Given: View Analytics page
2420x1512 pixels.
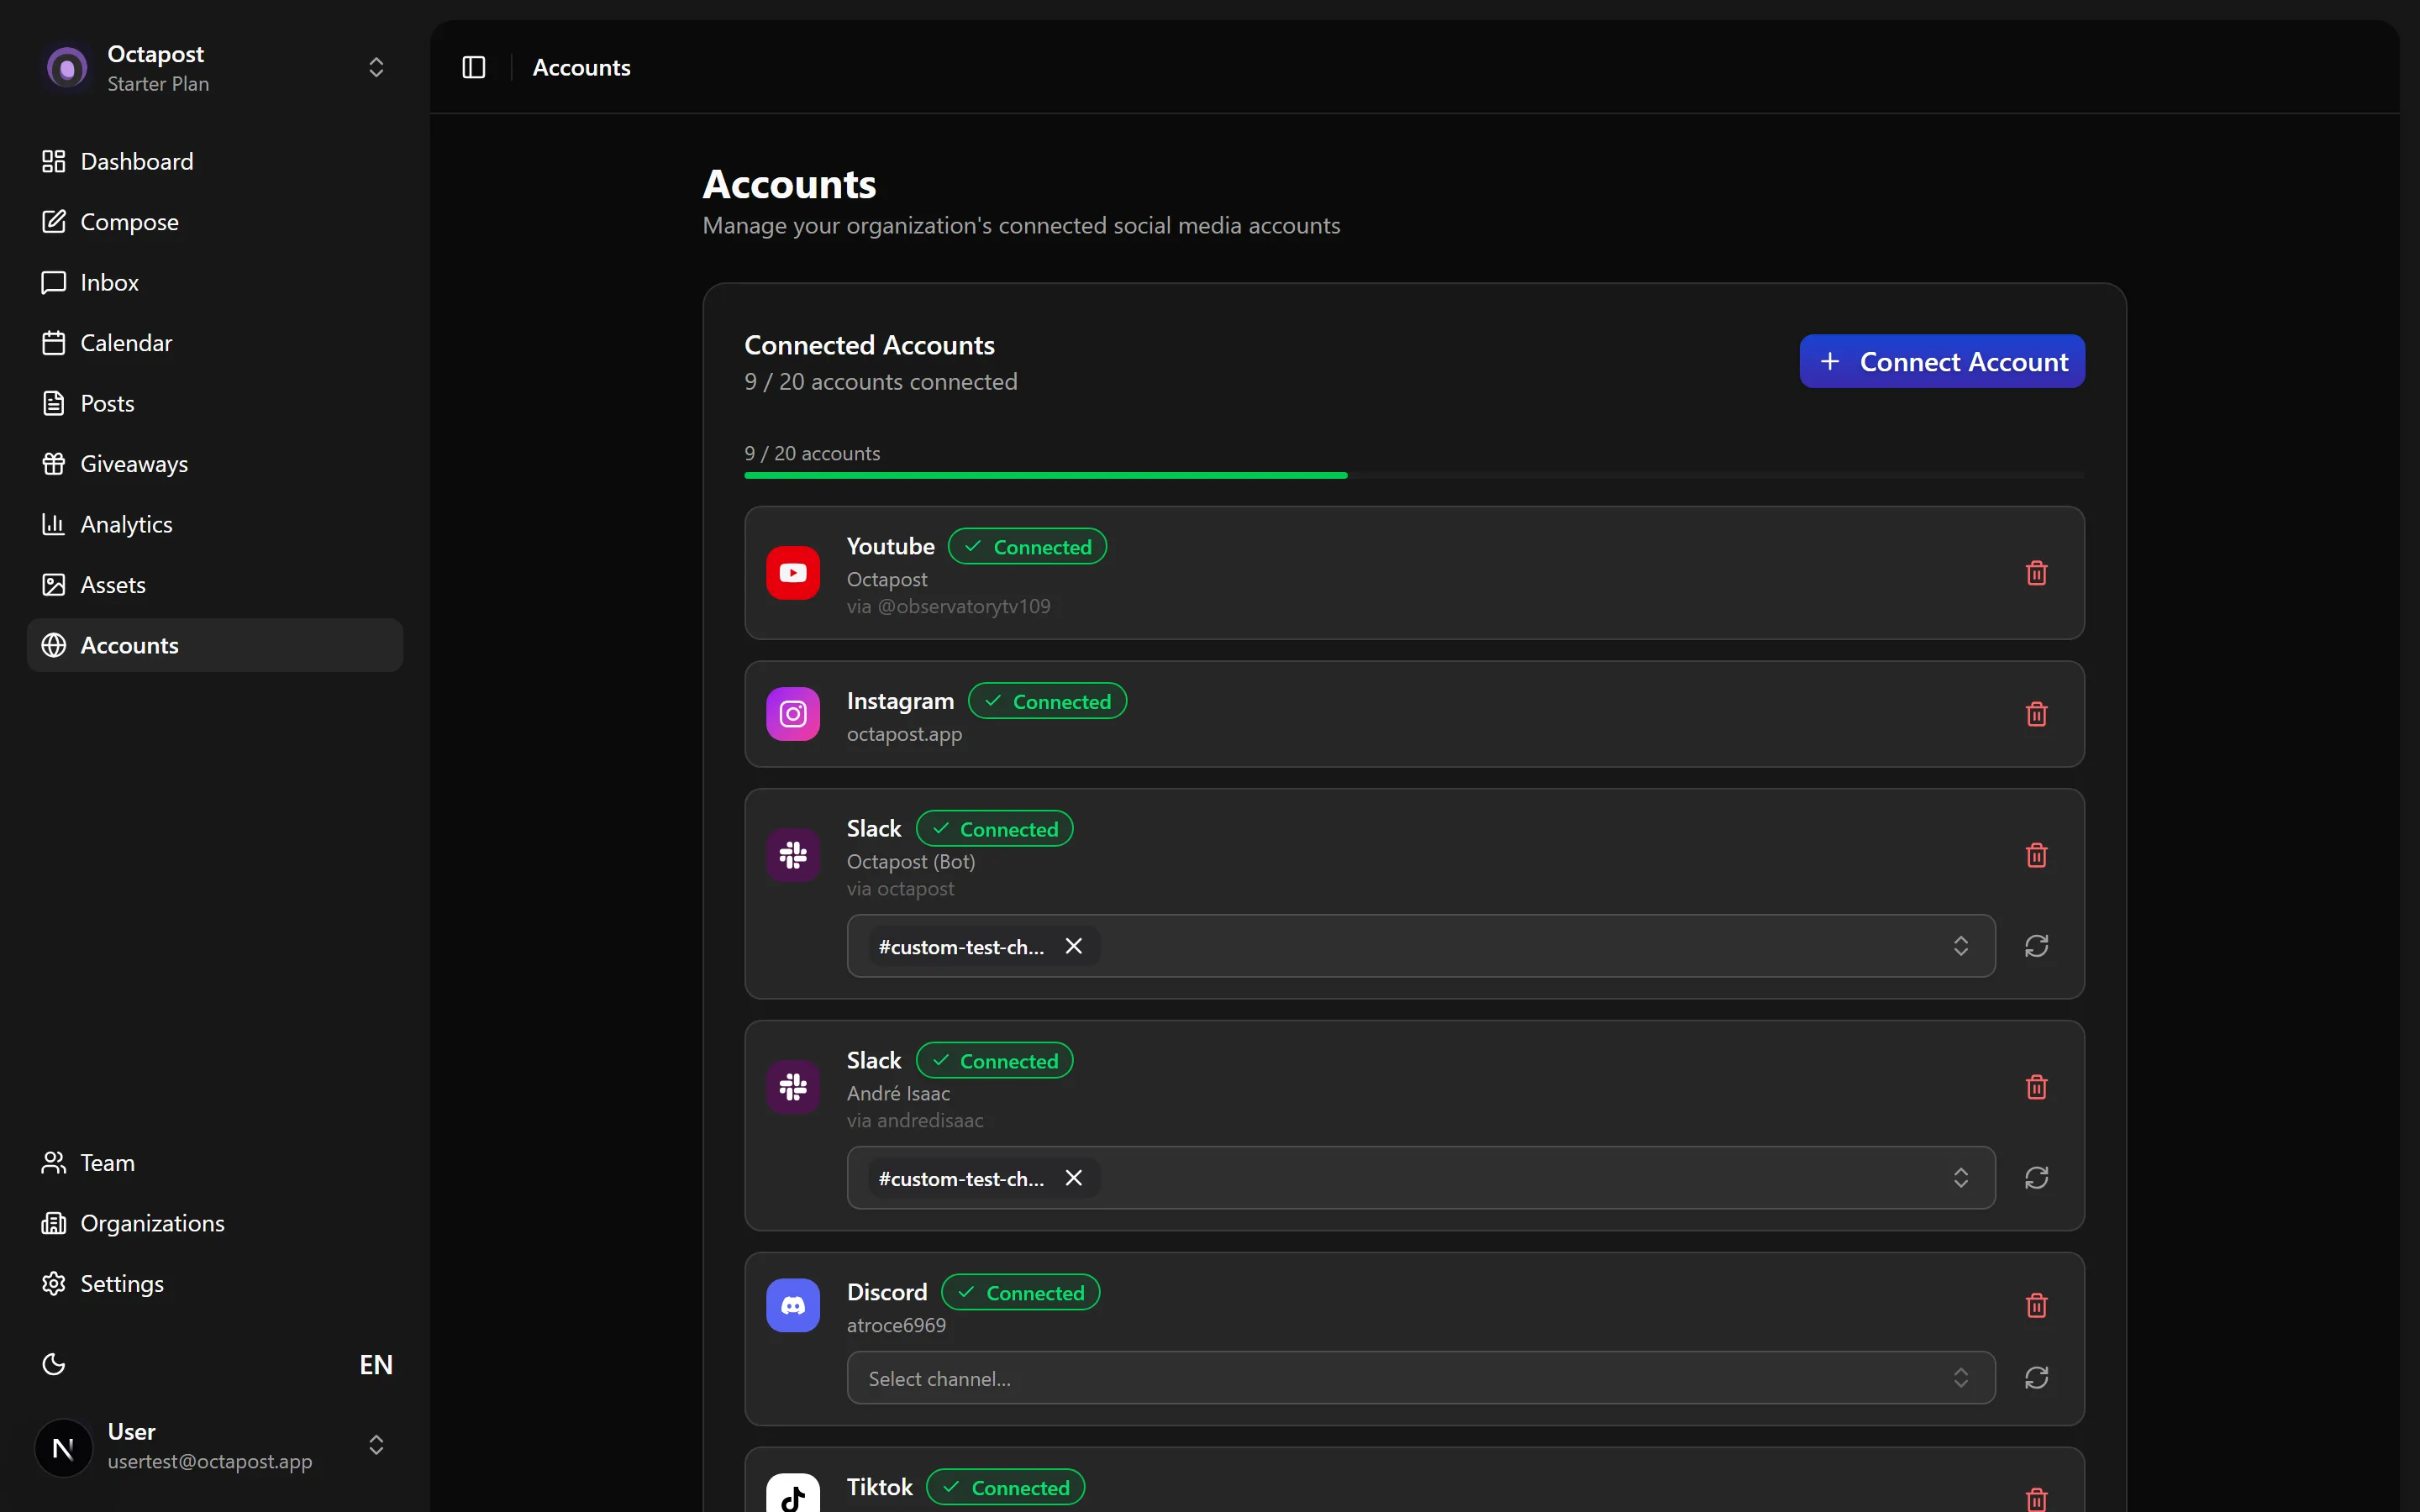Looking at the screenshot, I should click(x=215, y=524).
